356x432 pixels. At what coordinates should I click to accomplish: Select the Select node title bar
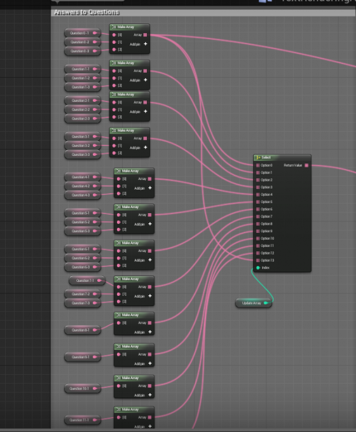coord(282,158)
